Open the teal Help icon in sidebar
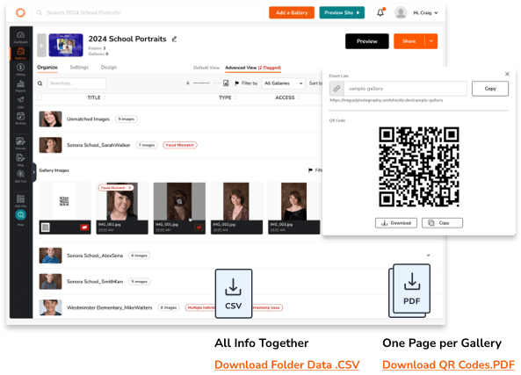 (20, 215)
